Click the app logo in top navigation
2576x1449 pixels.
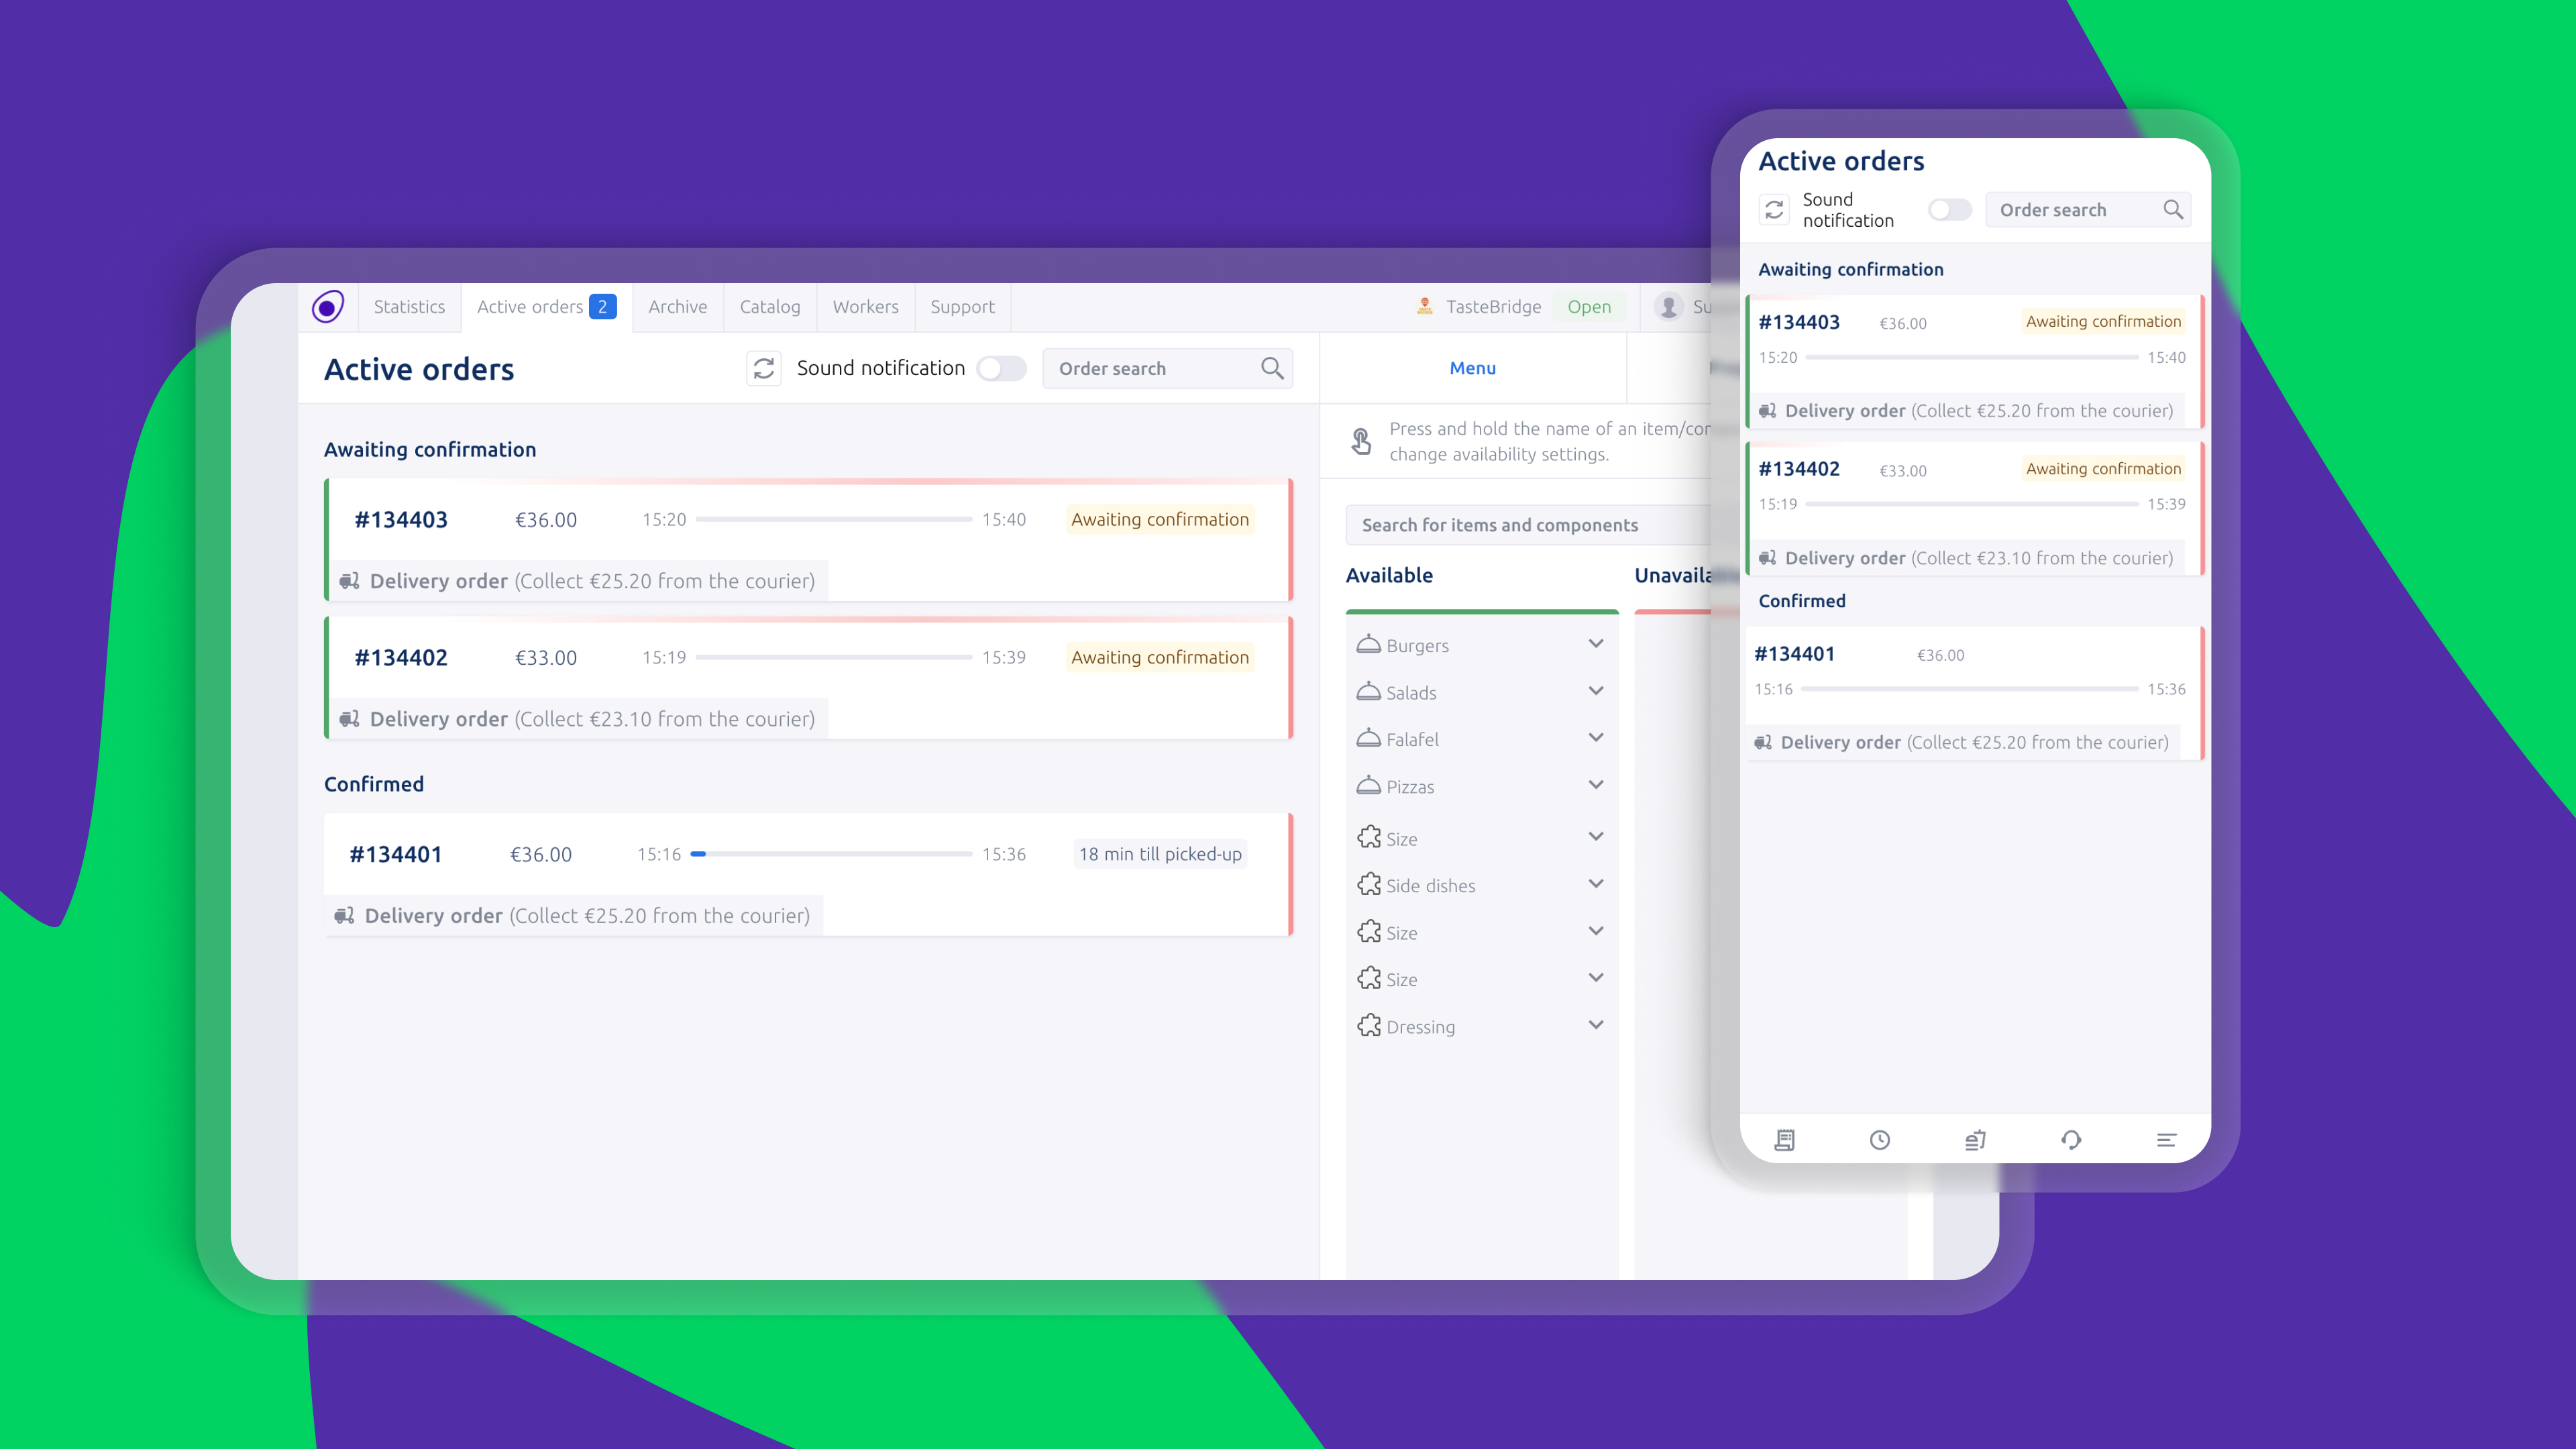pyautogui.click(x=328, y=307)
